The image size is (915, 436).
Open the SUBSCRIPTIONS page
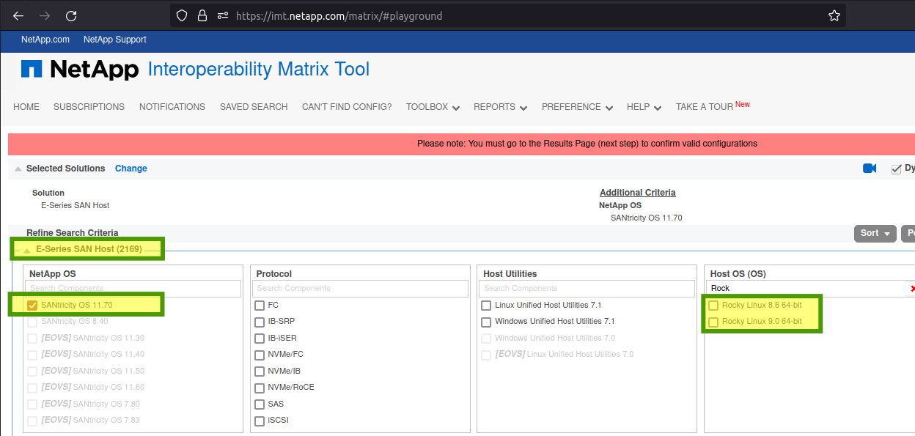[x=89, y=107]
